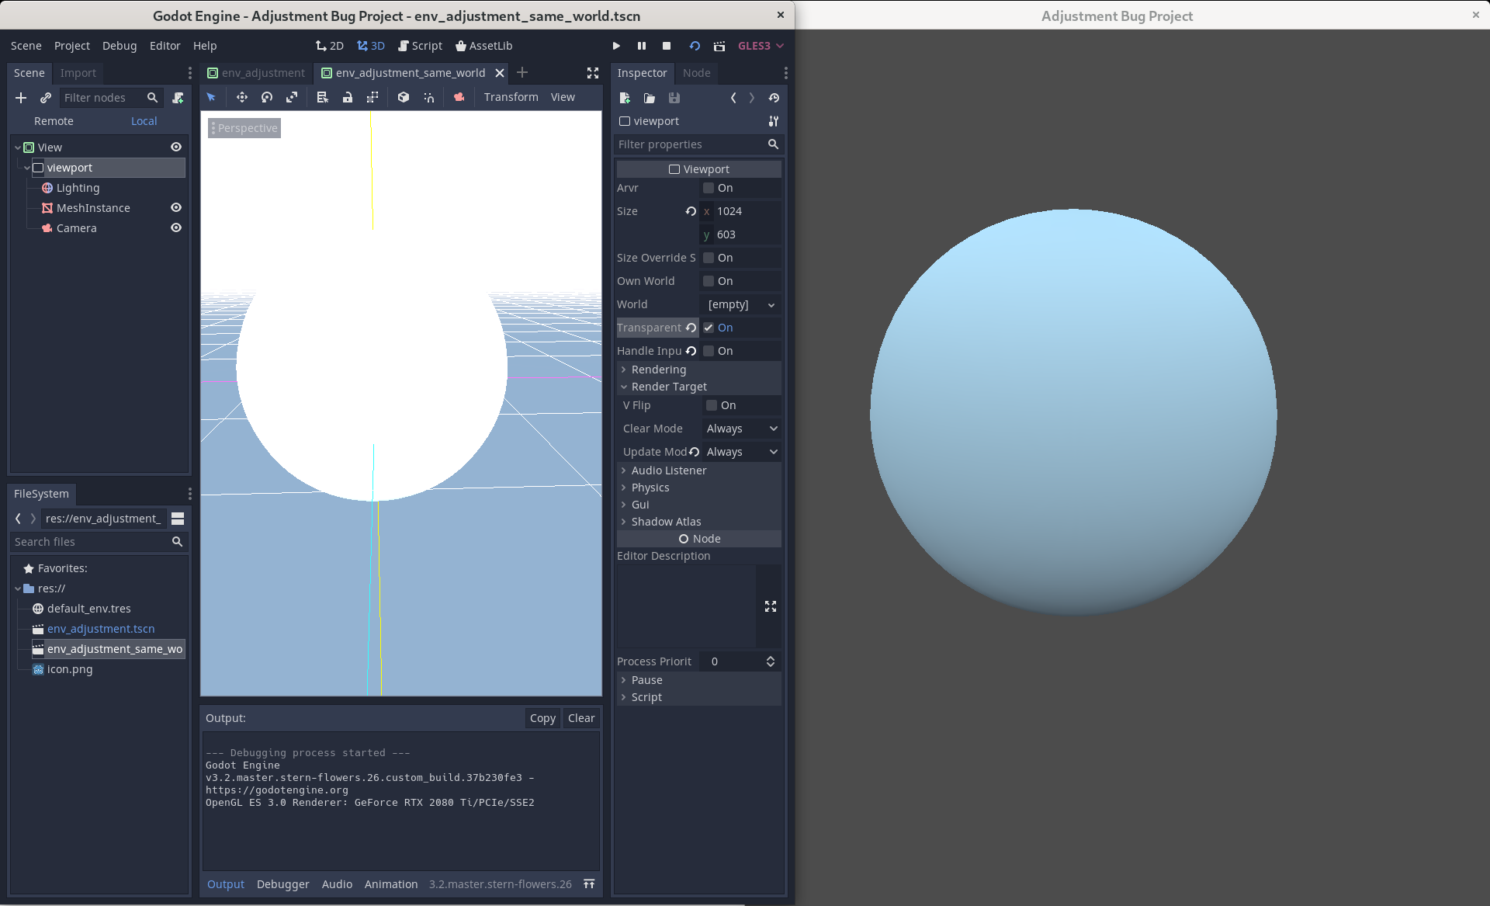
Task: Hide the MeshInstance node
Action: (x=175, y=207)
